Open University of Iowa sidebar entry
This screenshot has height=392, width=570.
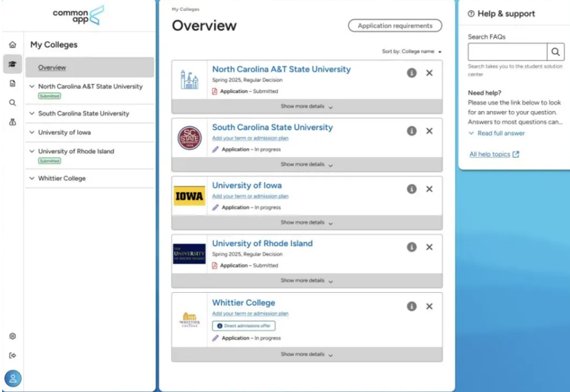(64, 132)
